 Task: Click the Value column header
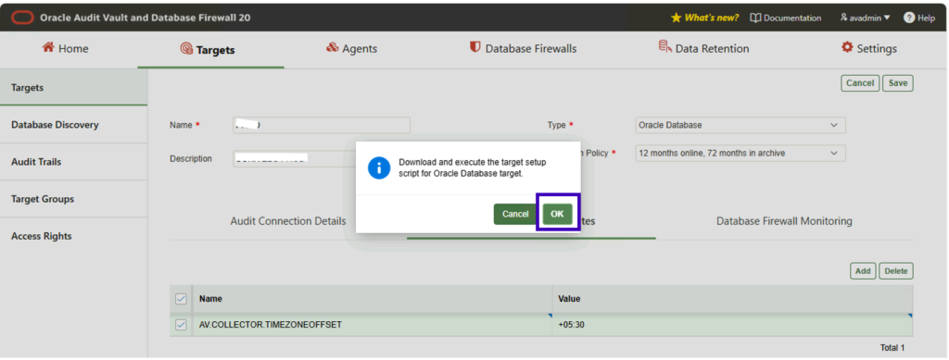[732, 298]
